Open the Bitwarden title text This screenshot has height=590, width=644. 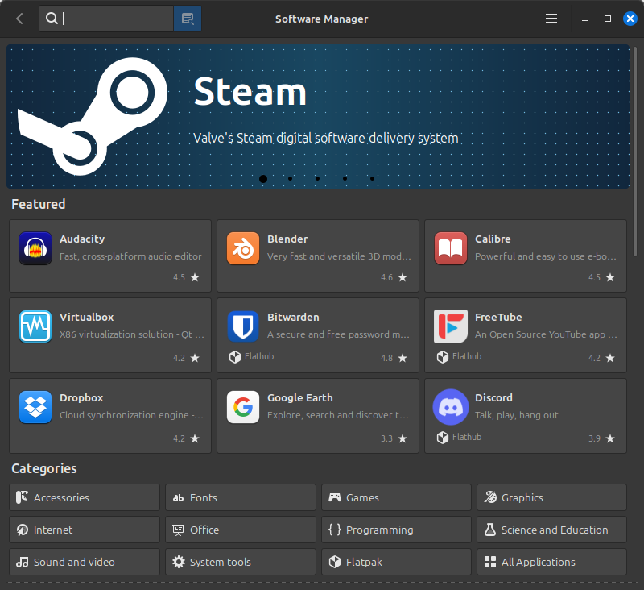pyautogui.click(x=293, y=317)
